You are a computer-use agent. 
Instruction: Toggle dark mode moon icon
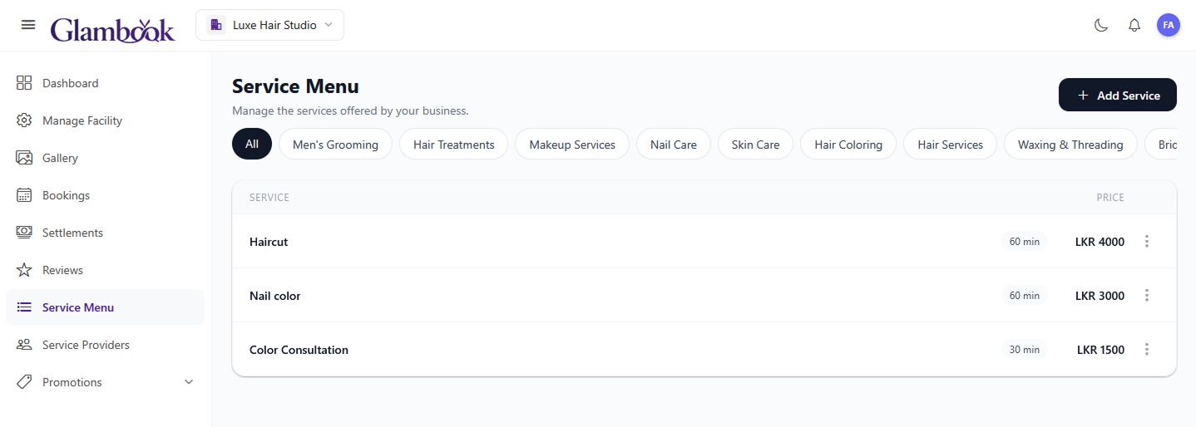pyautogui.click(x=1101, y=25)
